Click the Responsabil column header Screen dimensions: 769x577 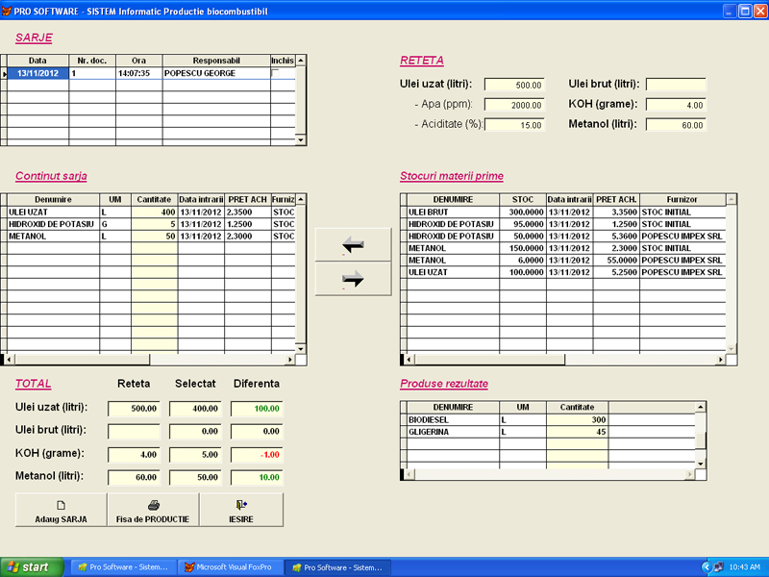coord(216,61)
